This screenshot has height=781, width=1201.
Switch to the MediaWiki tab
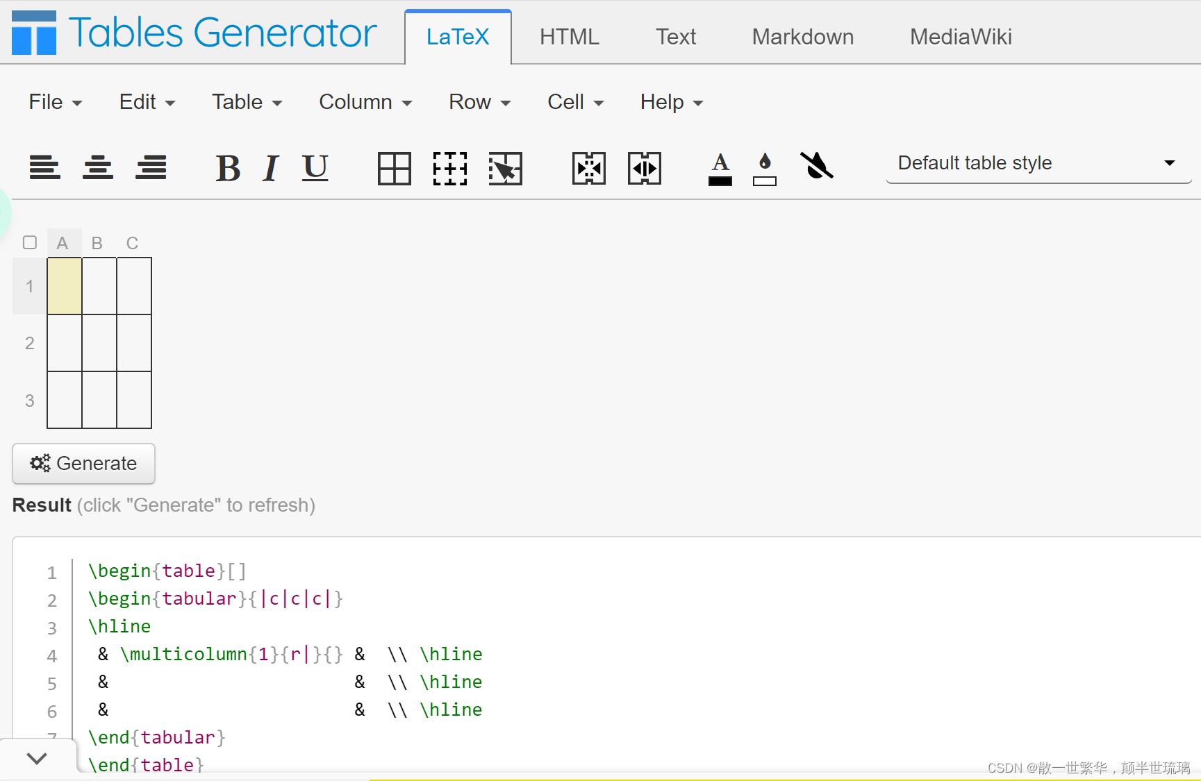[x=961, y=37]
